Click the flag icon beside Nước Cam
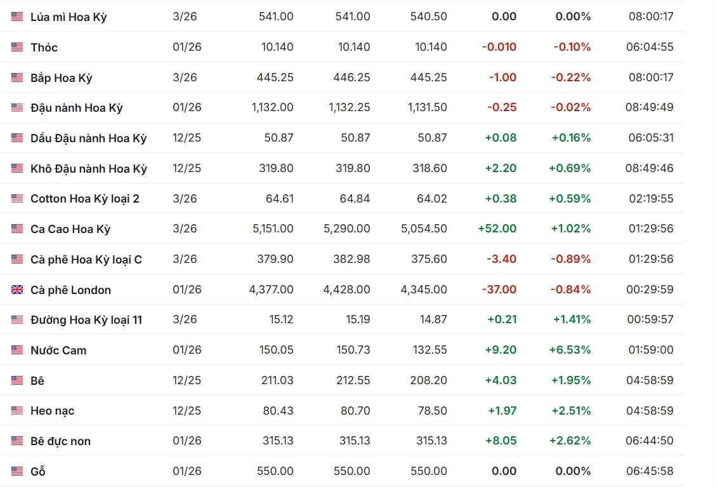Image resolution: width=715 pixels, height=487 pixels. click(17, 350)
